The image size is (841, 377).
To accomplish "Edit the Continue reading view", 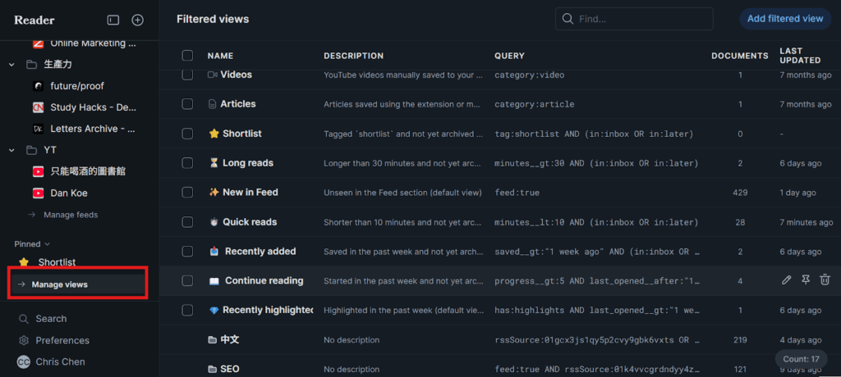I will coord(786,280).
